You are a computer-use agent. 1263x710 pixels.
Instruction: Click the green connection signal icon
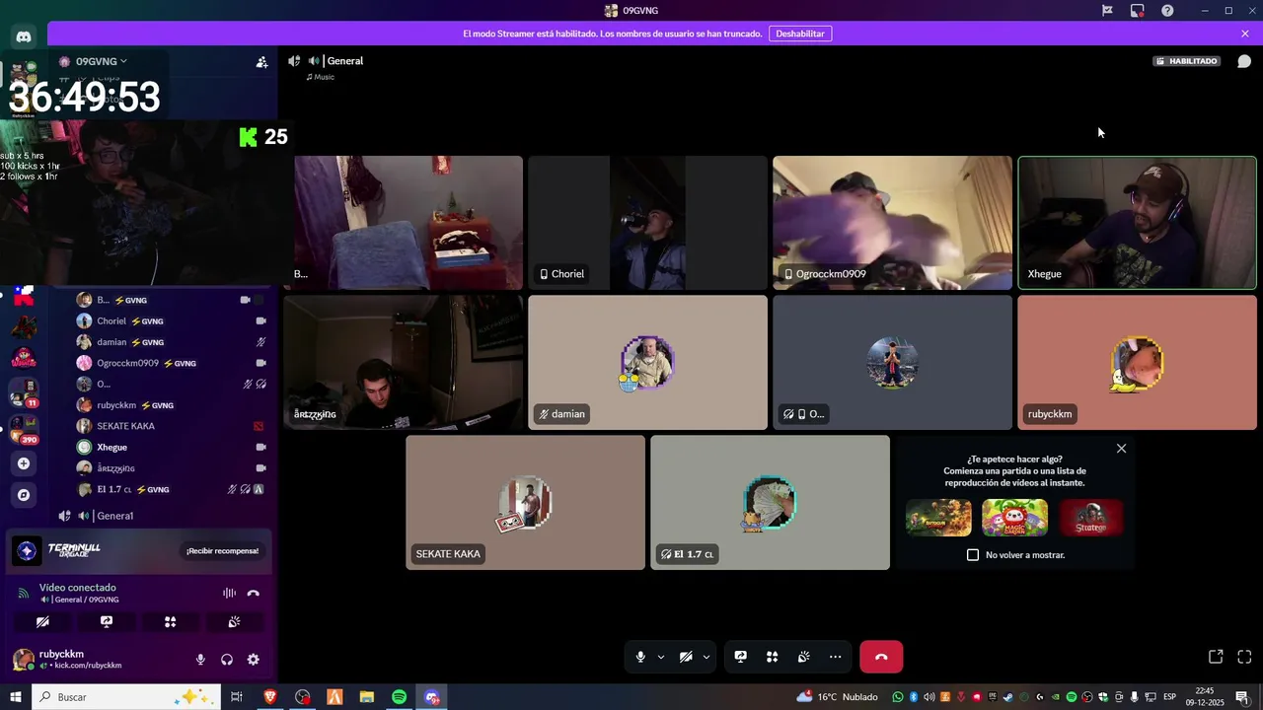(24, 593)
